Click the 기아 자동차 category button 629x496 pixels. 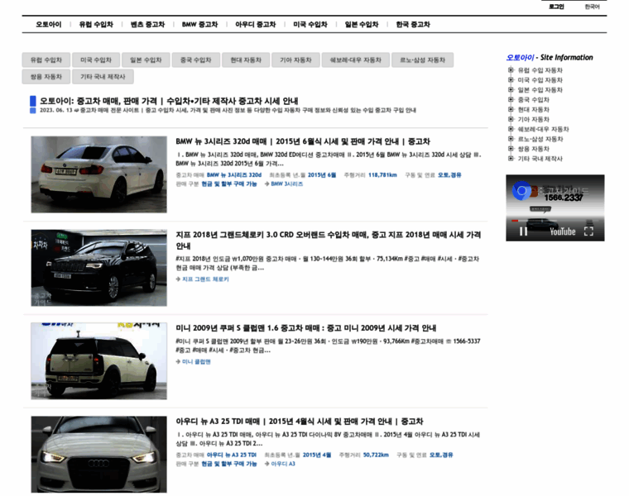pyautogui.click(x=295, y=60)
